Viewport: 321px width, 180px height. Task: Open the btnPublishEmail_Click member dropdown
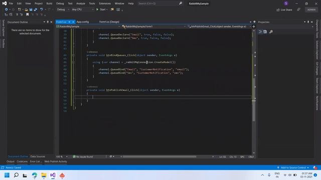219,26
